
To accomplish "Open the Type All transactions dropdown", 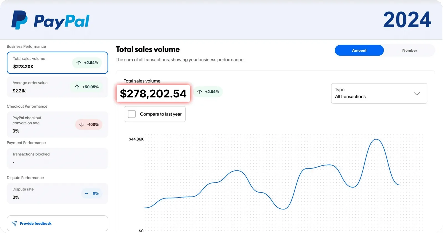I will tap(379, 93).
